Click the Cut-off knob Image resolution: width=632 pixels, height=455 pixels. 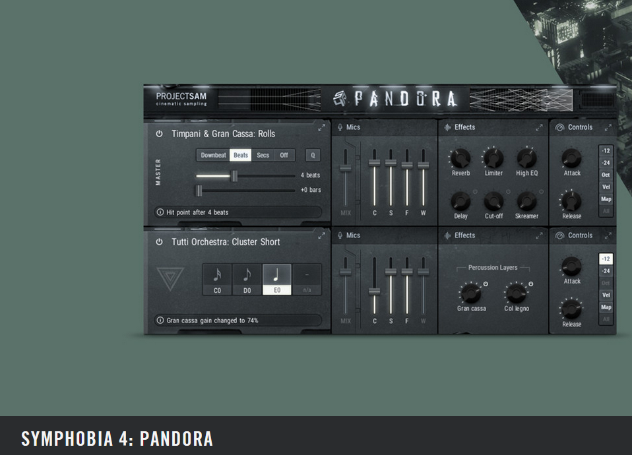[493, 200]
